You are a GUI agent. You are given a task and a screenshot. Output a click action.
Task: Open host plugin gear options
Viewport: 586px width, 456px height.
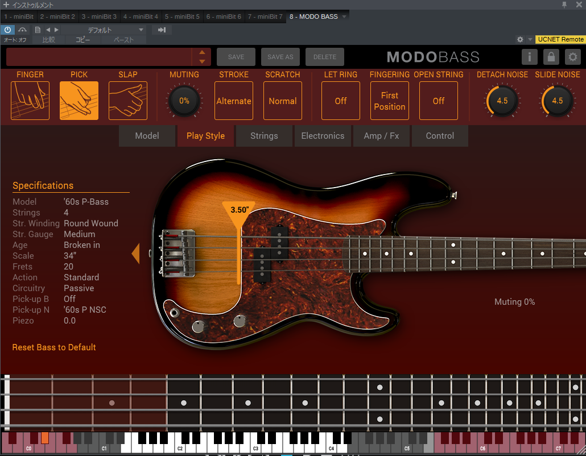[x=520, y=39]
